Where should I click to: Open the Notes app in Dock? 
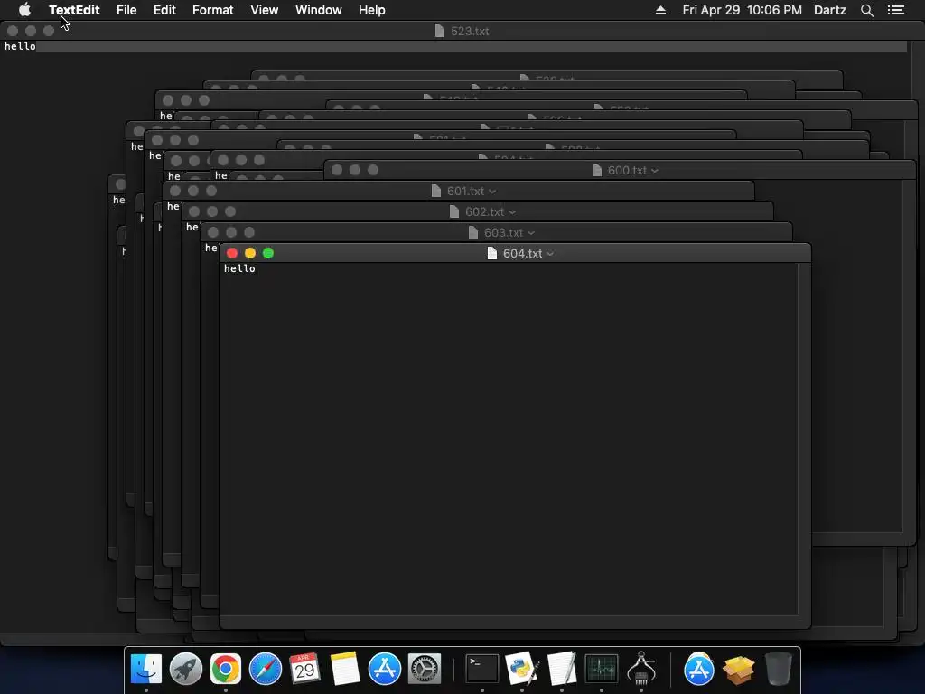point(344,669)
